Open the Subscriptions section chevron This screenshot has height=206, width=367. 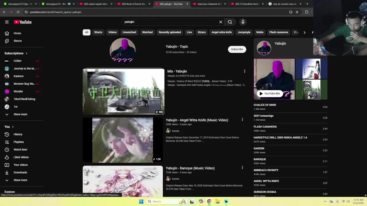[x=27, y=54]
